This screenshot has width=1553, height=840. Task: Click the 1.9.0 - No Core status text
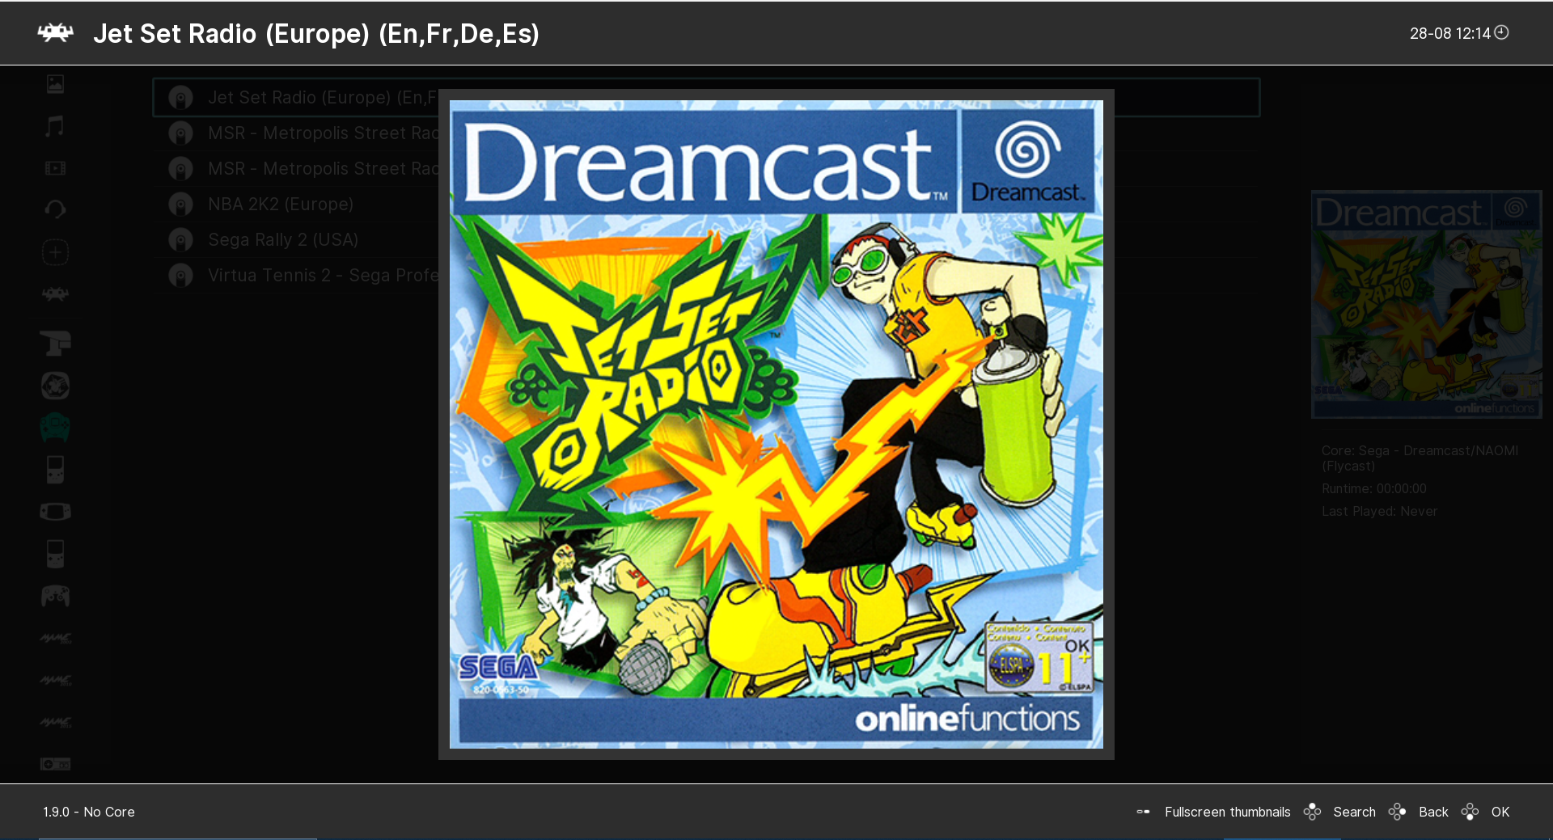[89, 812]
